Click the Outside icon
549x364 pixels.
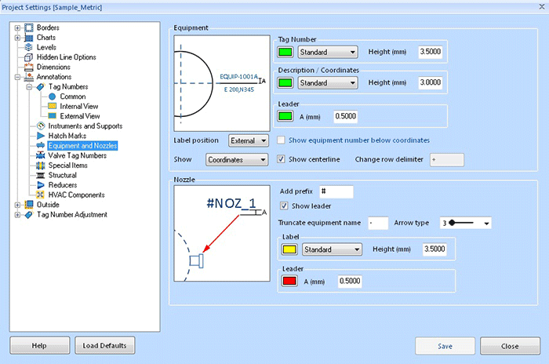29,205
